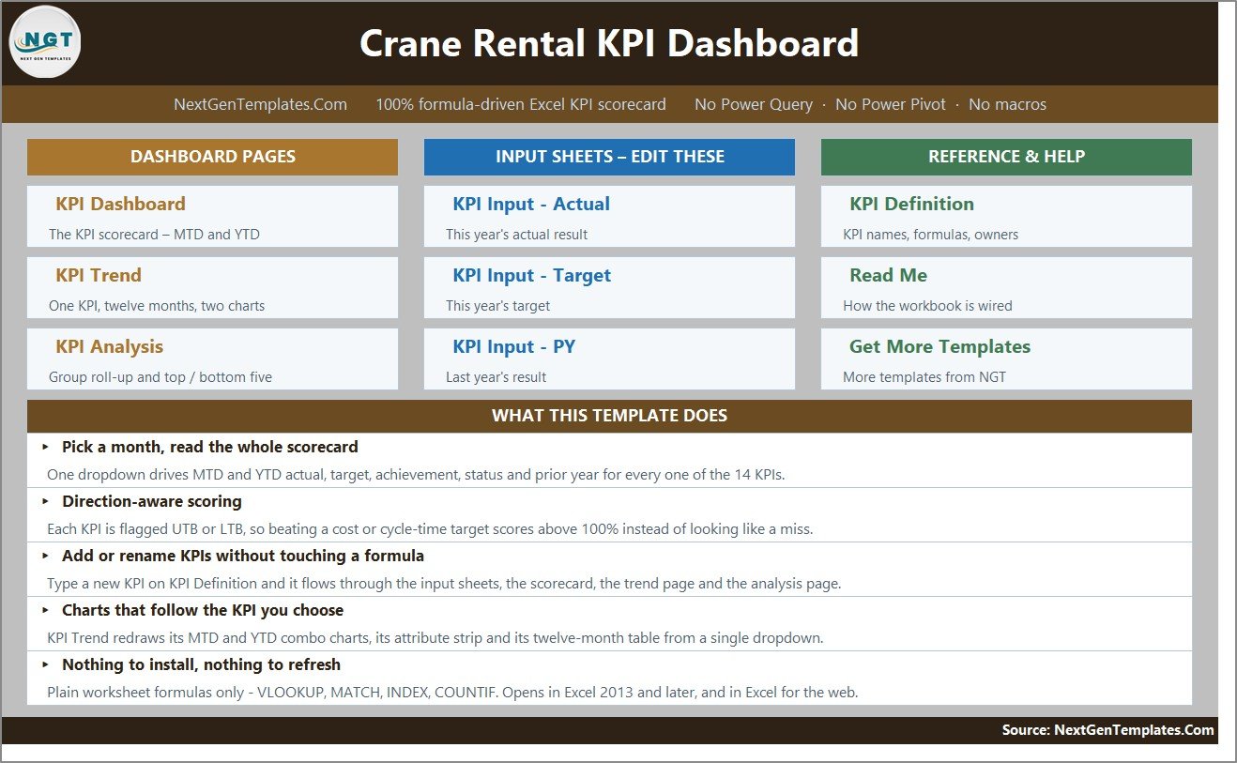Open the Read Me help page
The image size is (1237, 763).
[888, 275]
